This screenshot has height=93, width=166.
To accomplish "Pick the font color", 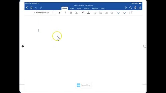I will coord(88,13).
